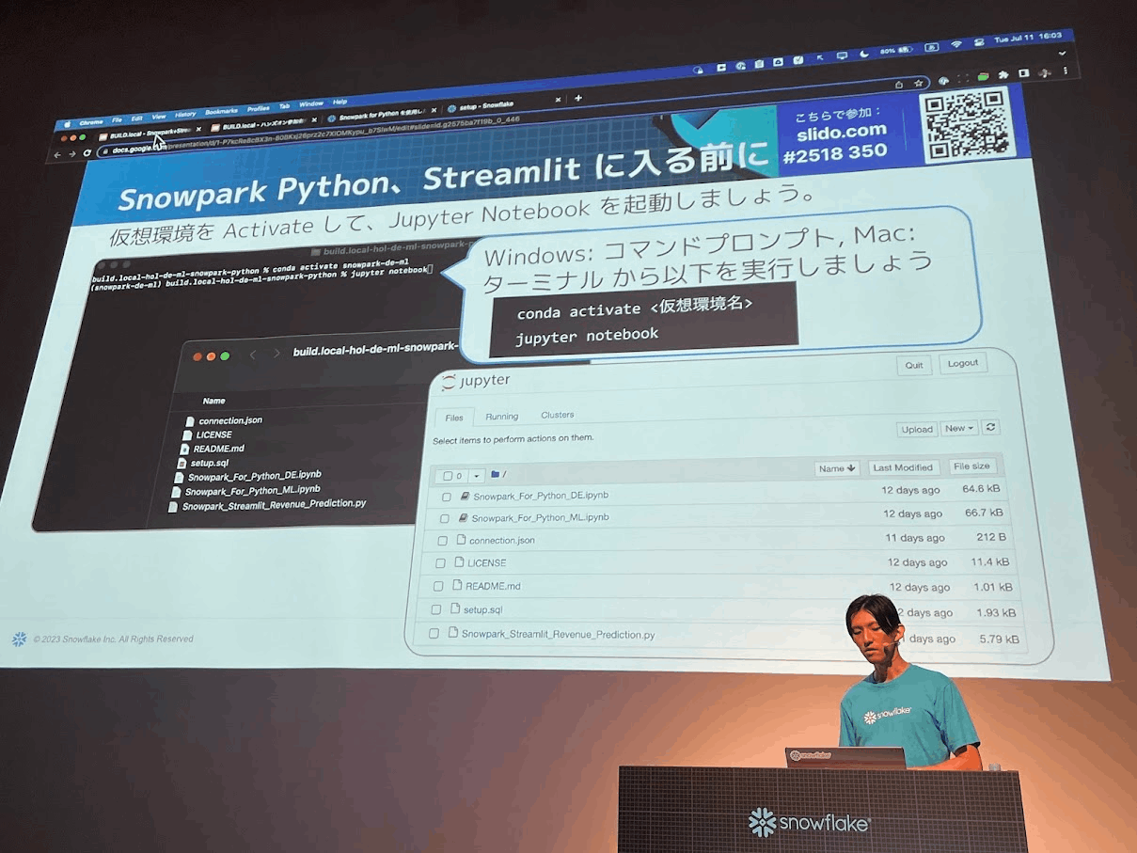Click the Jupyter logo
This screenshot has width=1137, height=853.
click(x=475, y=380)
